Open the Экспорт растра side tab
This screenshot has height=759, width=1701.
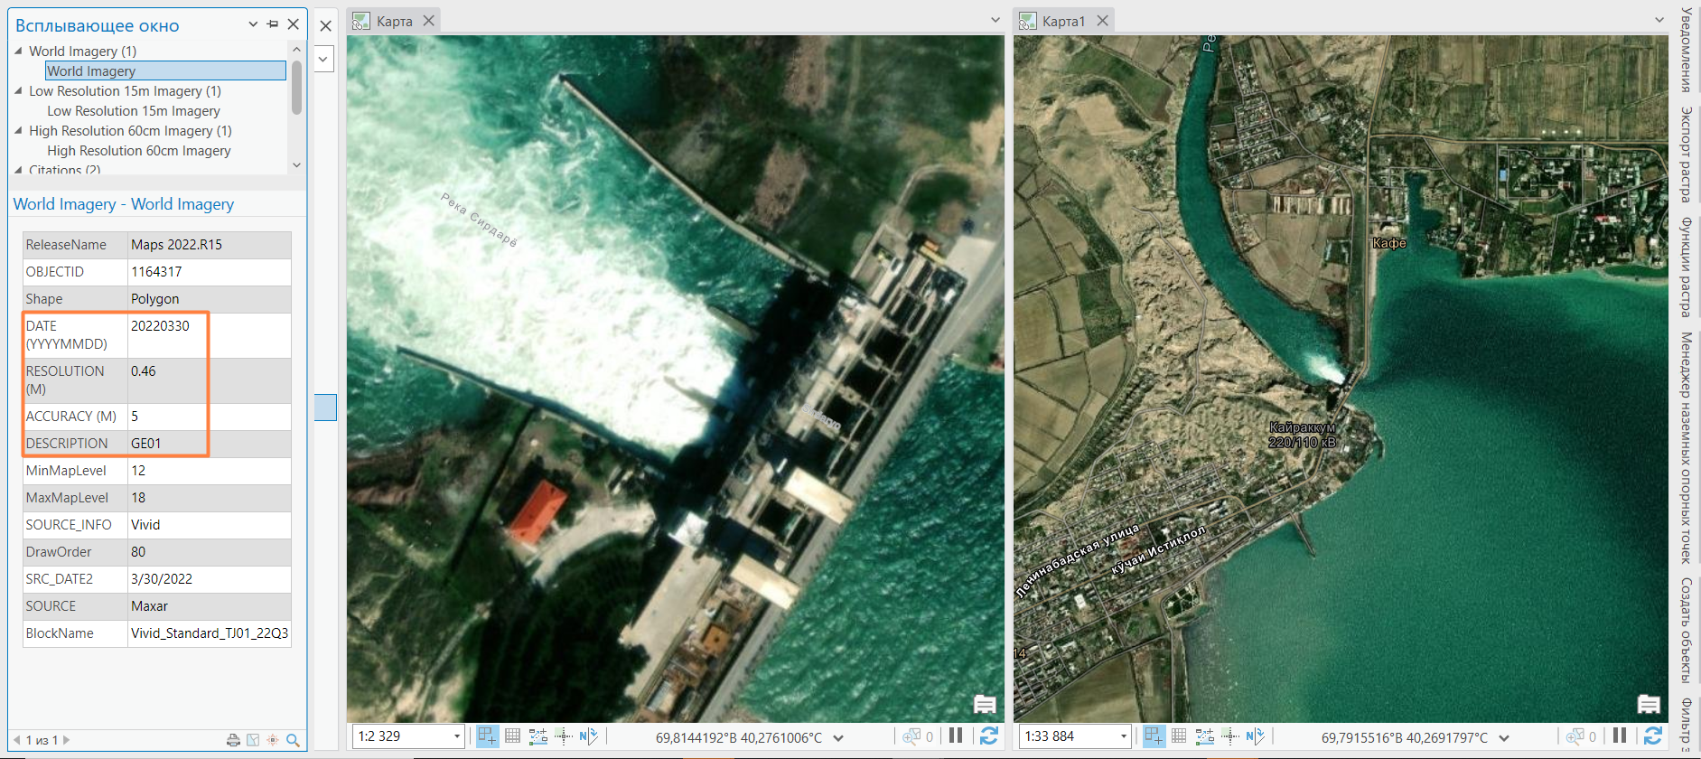1686,155
